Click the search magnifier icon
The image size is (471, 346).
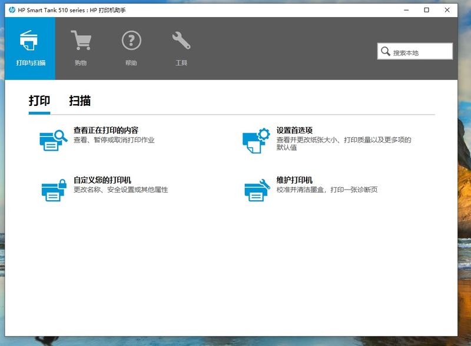click(386, 51)
